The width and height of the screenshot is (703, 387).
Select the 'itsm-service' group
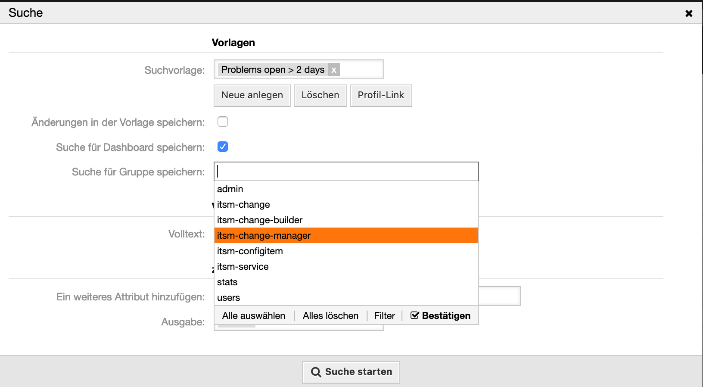(243, 267)
